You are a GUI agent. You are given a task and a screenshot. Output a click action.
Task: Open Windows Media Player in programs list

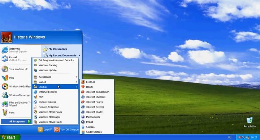tap(55, 112)
